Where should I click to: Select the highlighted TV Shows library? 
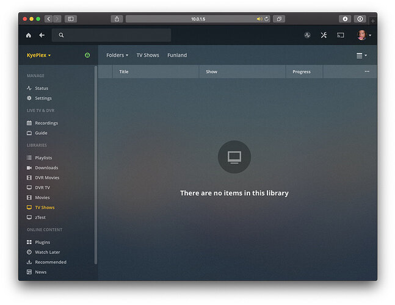tap(45, 207)
